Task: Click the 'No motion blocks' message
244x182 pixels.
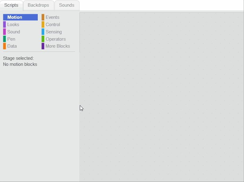Action: pos(20,64)
